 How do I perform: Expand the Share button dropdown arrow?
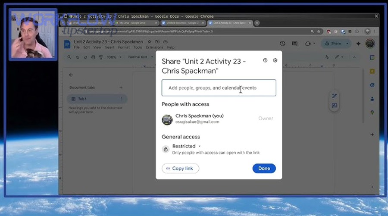[x=347, y=44]
